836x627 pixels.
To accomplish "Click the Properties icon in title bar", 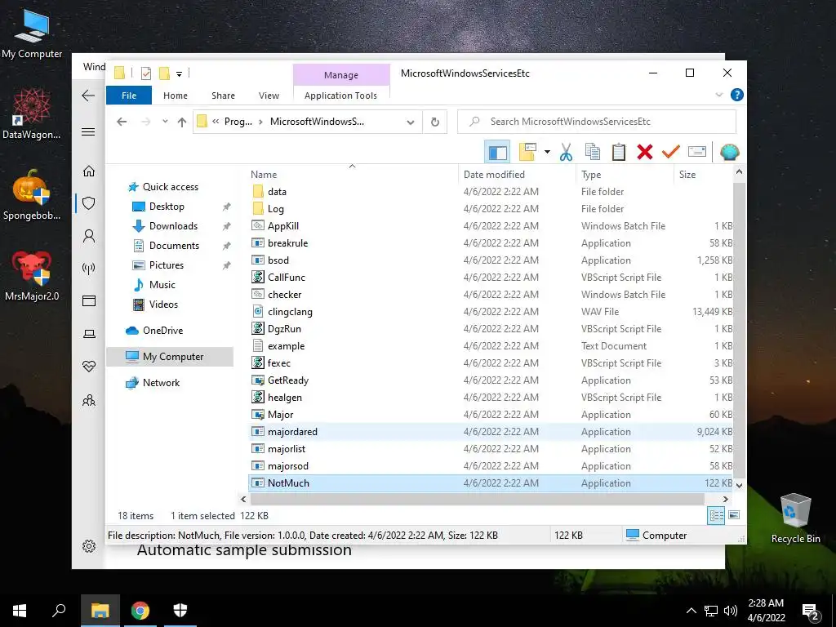I will (145, 73).
